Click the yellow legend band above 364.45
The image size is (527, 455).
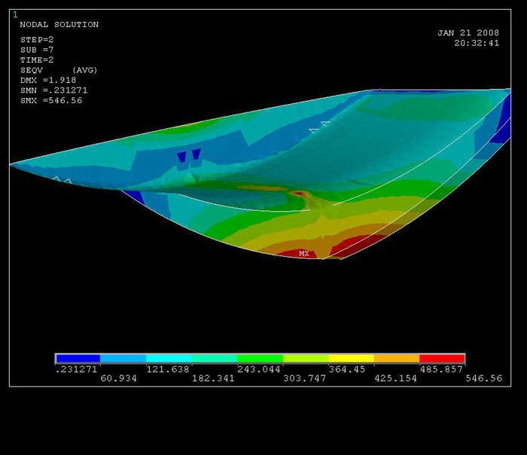(x=352, y=359)
